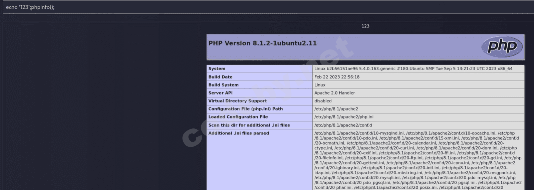Click the '/etc/php/8.1/apache2/php.ini' value

coord(344,117)
